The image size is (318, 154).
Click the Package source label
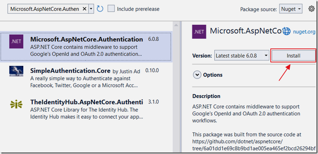[258, 9]
